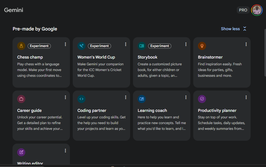Click the Career guide briefcase icon
Viewport: 266px width, 167px height.
pyautogui.click(x=21, y=99)
